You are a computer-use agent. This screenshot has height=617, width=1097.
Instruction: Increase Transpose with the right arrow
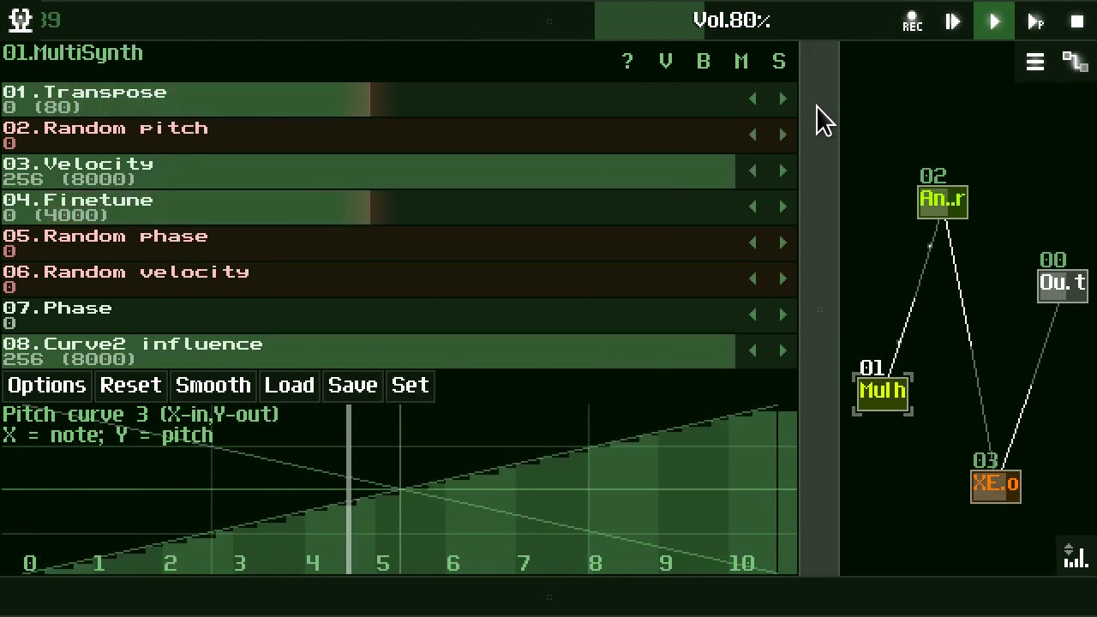pyautogui.click(x=782, y=99)
